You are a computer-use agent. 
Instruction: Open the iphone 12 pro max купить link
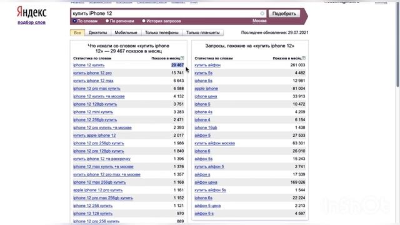(x=97, y=89)
